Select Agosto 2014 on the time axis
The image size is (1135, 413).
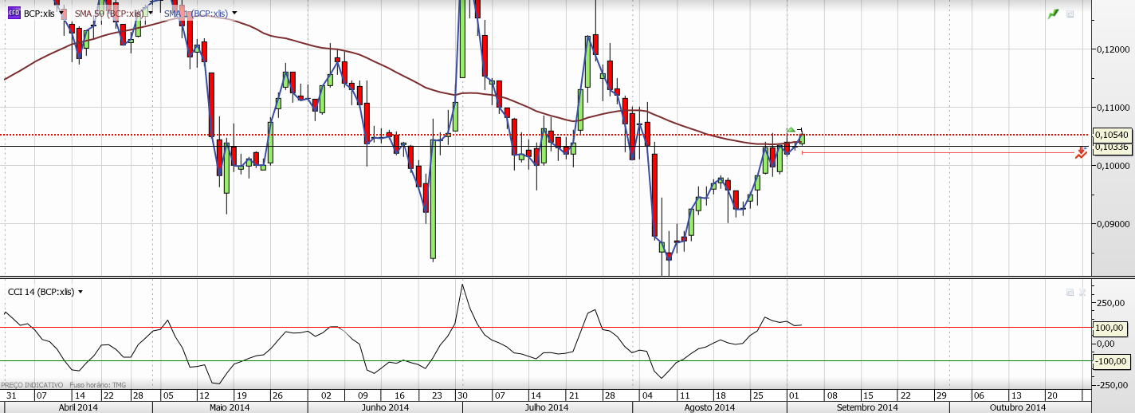point(709,407)
